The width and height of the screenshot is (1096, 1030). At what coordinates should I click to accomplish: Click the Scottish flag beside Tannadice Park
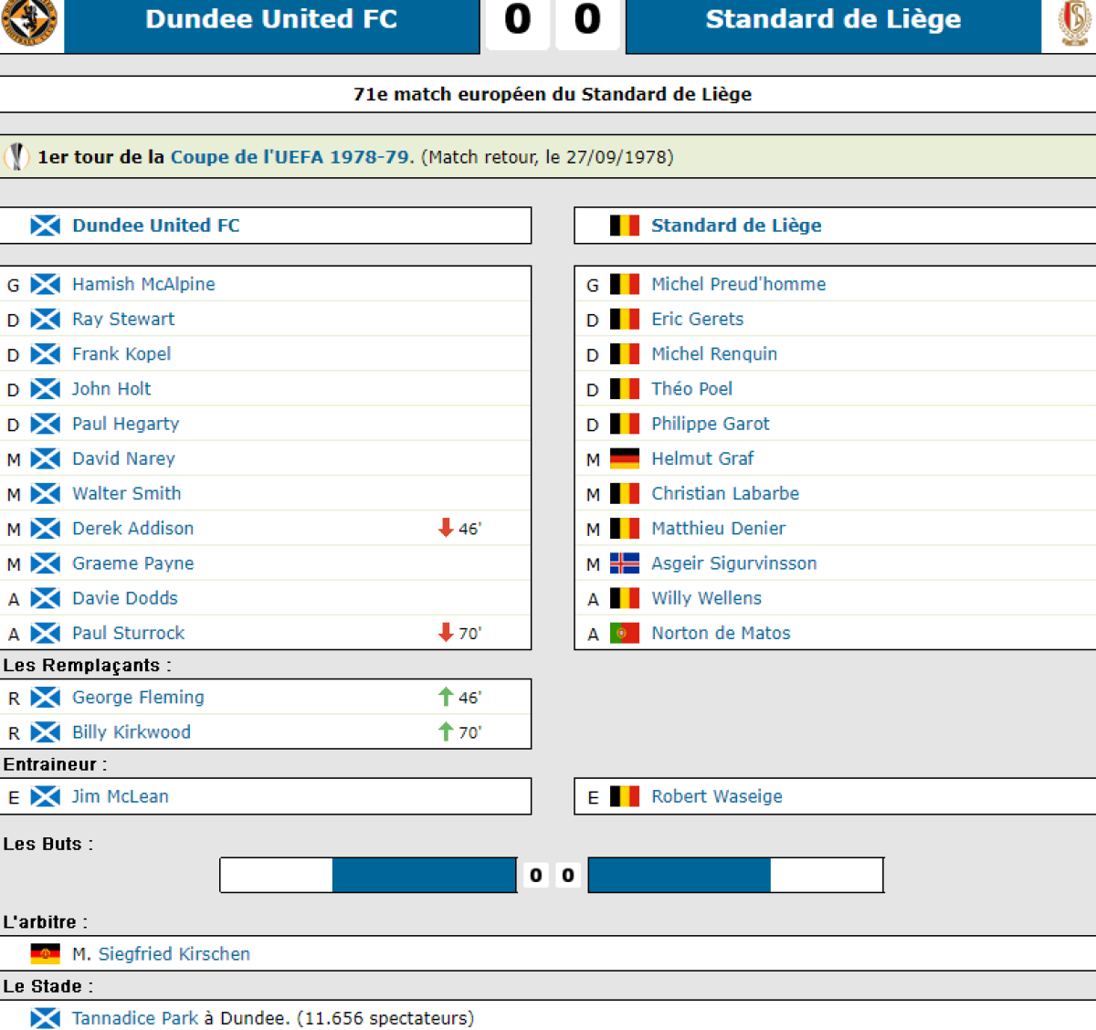45,1018
